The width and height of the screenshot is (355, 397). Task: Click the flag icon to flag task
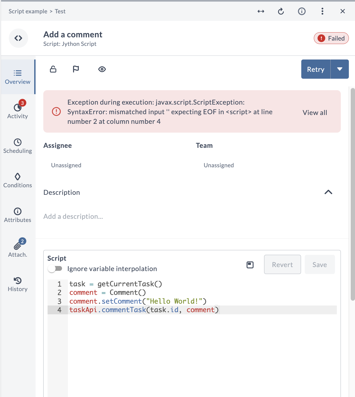point(76,69)
